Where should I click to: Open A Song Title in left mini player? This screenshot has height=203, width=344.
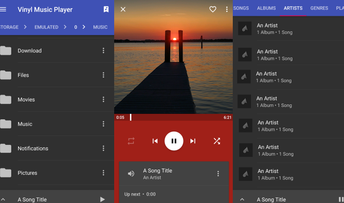coord(32,200)
